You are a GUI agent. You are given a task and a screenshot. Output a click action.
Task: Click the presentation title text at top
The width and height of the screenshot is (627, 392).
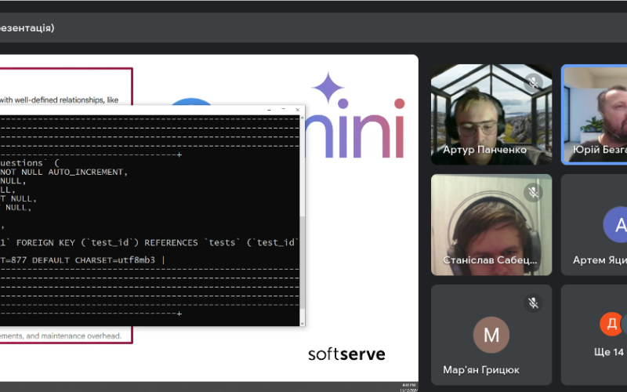point(27,28)
